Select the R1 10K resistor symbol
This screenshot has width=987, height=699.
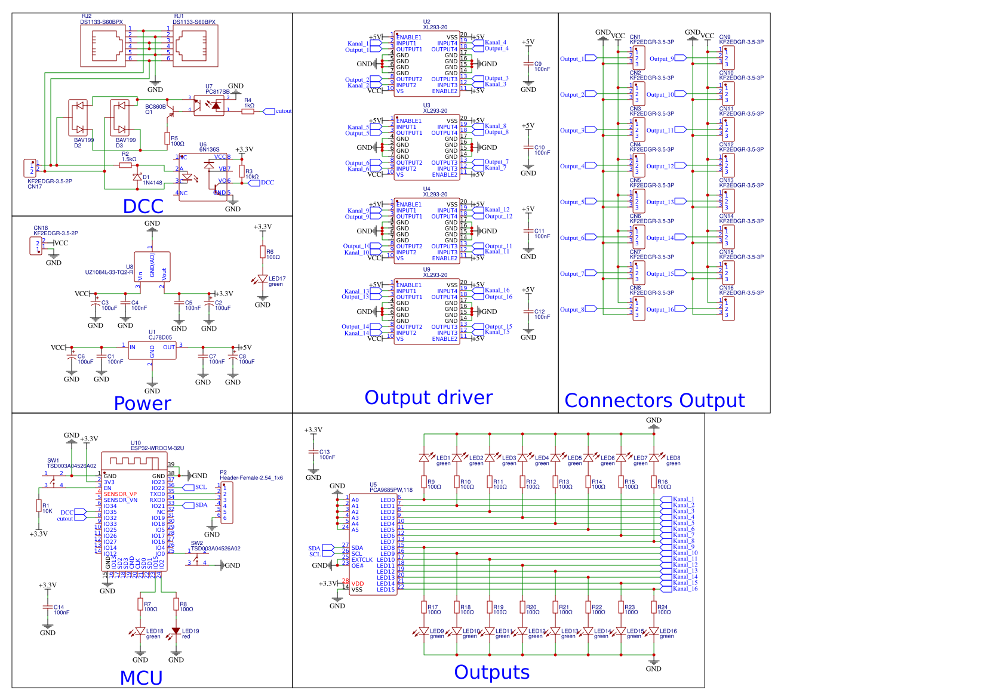tap(38, 506)
